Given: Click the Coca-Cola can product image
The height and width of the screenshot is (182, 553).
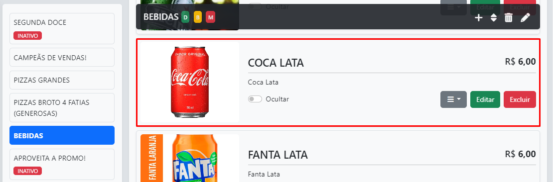Looking at the screenshot, I should tap(190, 83).
